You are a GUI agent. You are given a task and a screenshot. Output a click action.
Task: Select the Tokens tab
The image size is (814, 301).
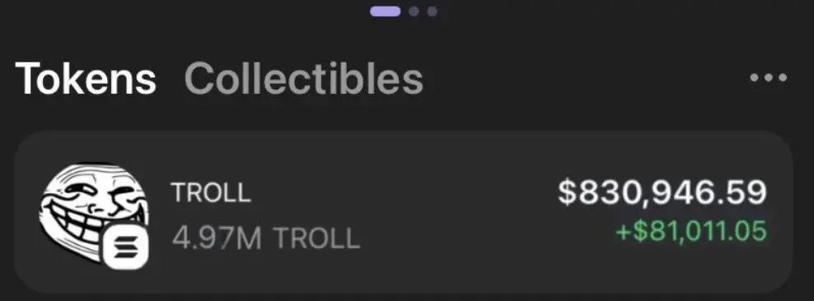click(86, 79)
